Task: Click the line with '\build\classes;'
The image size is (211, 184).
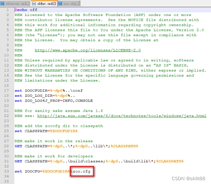Action: [x=99, y=161]
